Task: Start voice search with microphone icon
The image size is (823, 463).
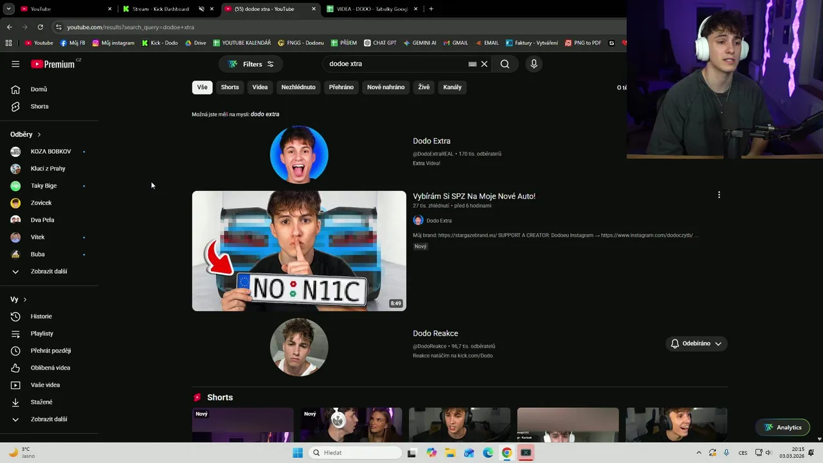Action: (534, 64)
